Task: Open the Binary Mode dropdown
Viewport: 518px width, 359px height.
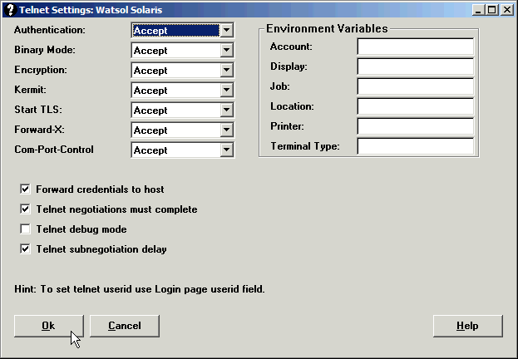Action: tap(227, 50)
